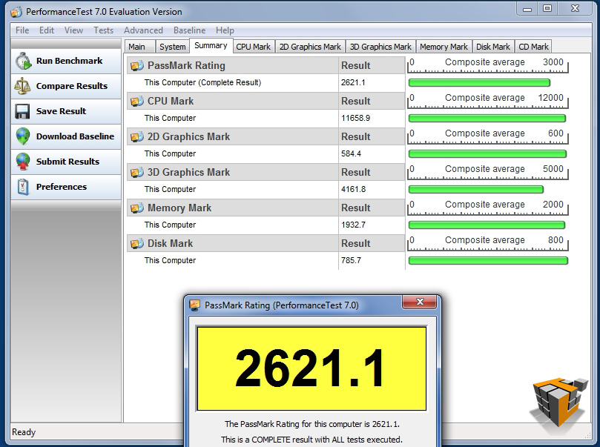The width and height of the screenshot is (600, 447).
Task: Select the Summary tab
Action: [211, 45]
